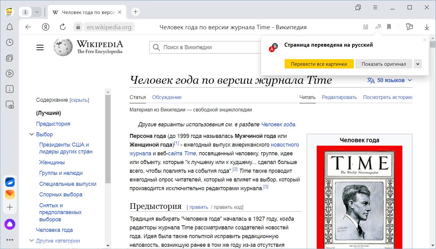This screenshot has width=436, height=249.
Task: Jump to Группы и нелюди section
Action: 61,173
